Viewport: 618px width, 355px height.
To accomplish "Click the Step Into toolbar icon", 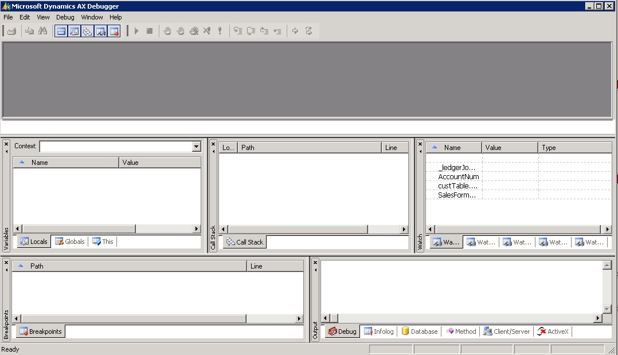I will [x=238, y=31].
